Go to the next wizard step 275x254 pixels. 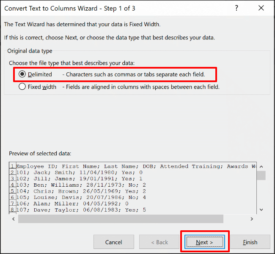tap(205, 242)
